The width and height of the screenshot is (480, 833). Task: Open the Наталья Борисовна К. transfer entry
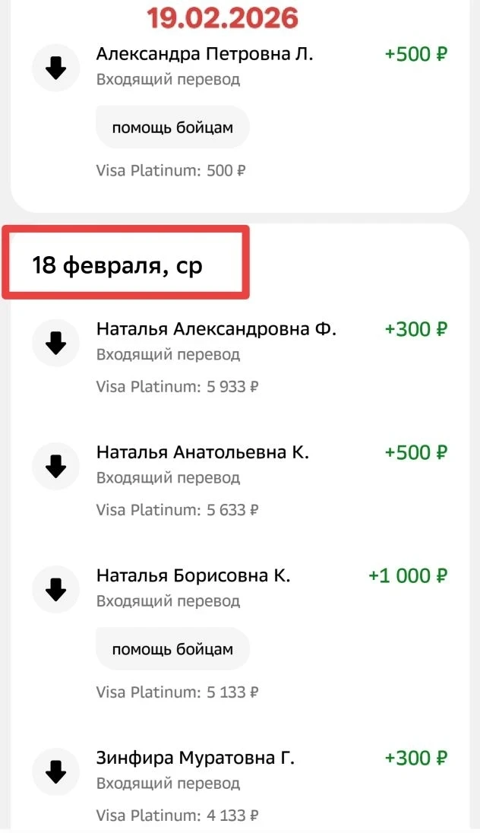[x=193, y=576]
